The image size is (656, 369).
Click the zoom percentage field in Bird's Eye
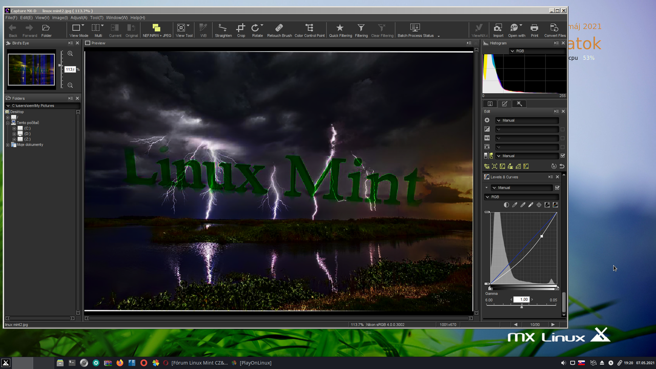(x=70, y=69)
